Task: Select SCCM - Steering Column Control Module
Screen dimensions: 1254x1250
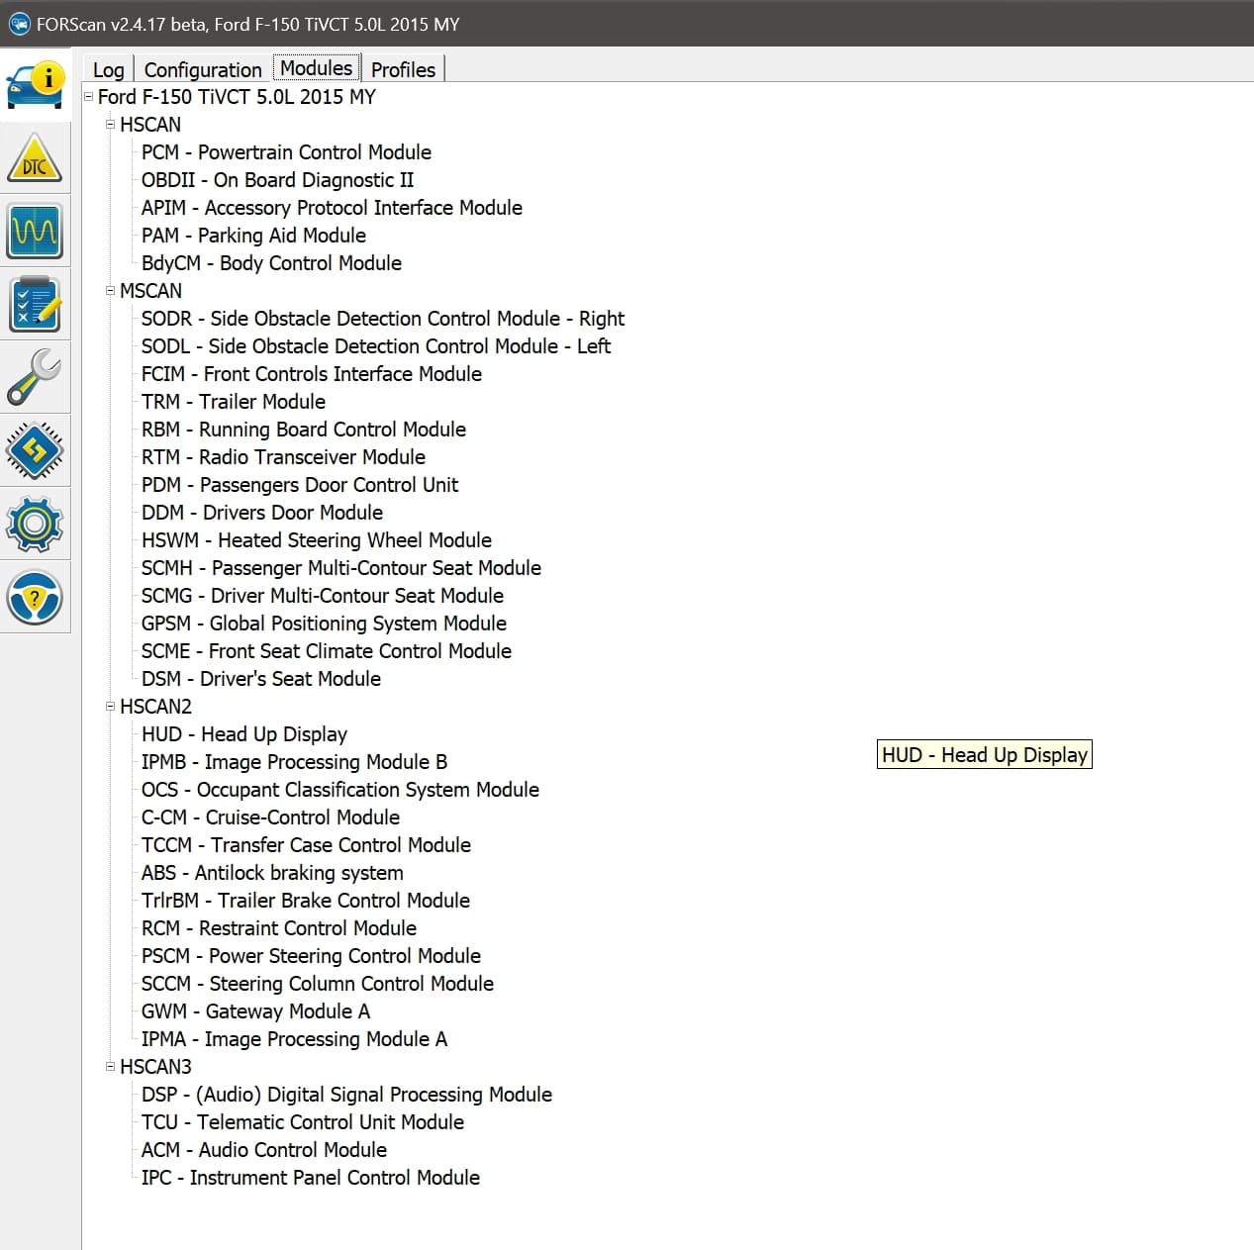Action: point(318,984)
